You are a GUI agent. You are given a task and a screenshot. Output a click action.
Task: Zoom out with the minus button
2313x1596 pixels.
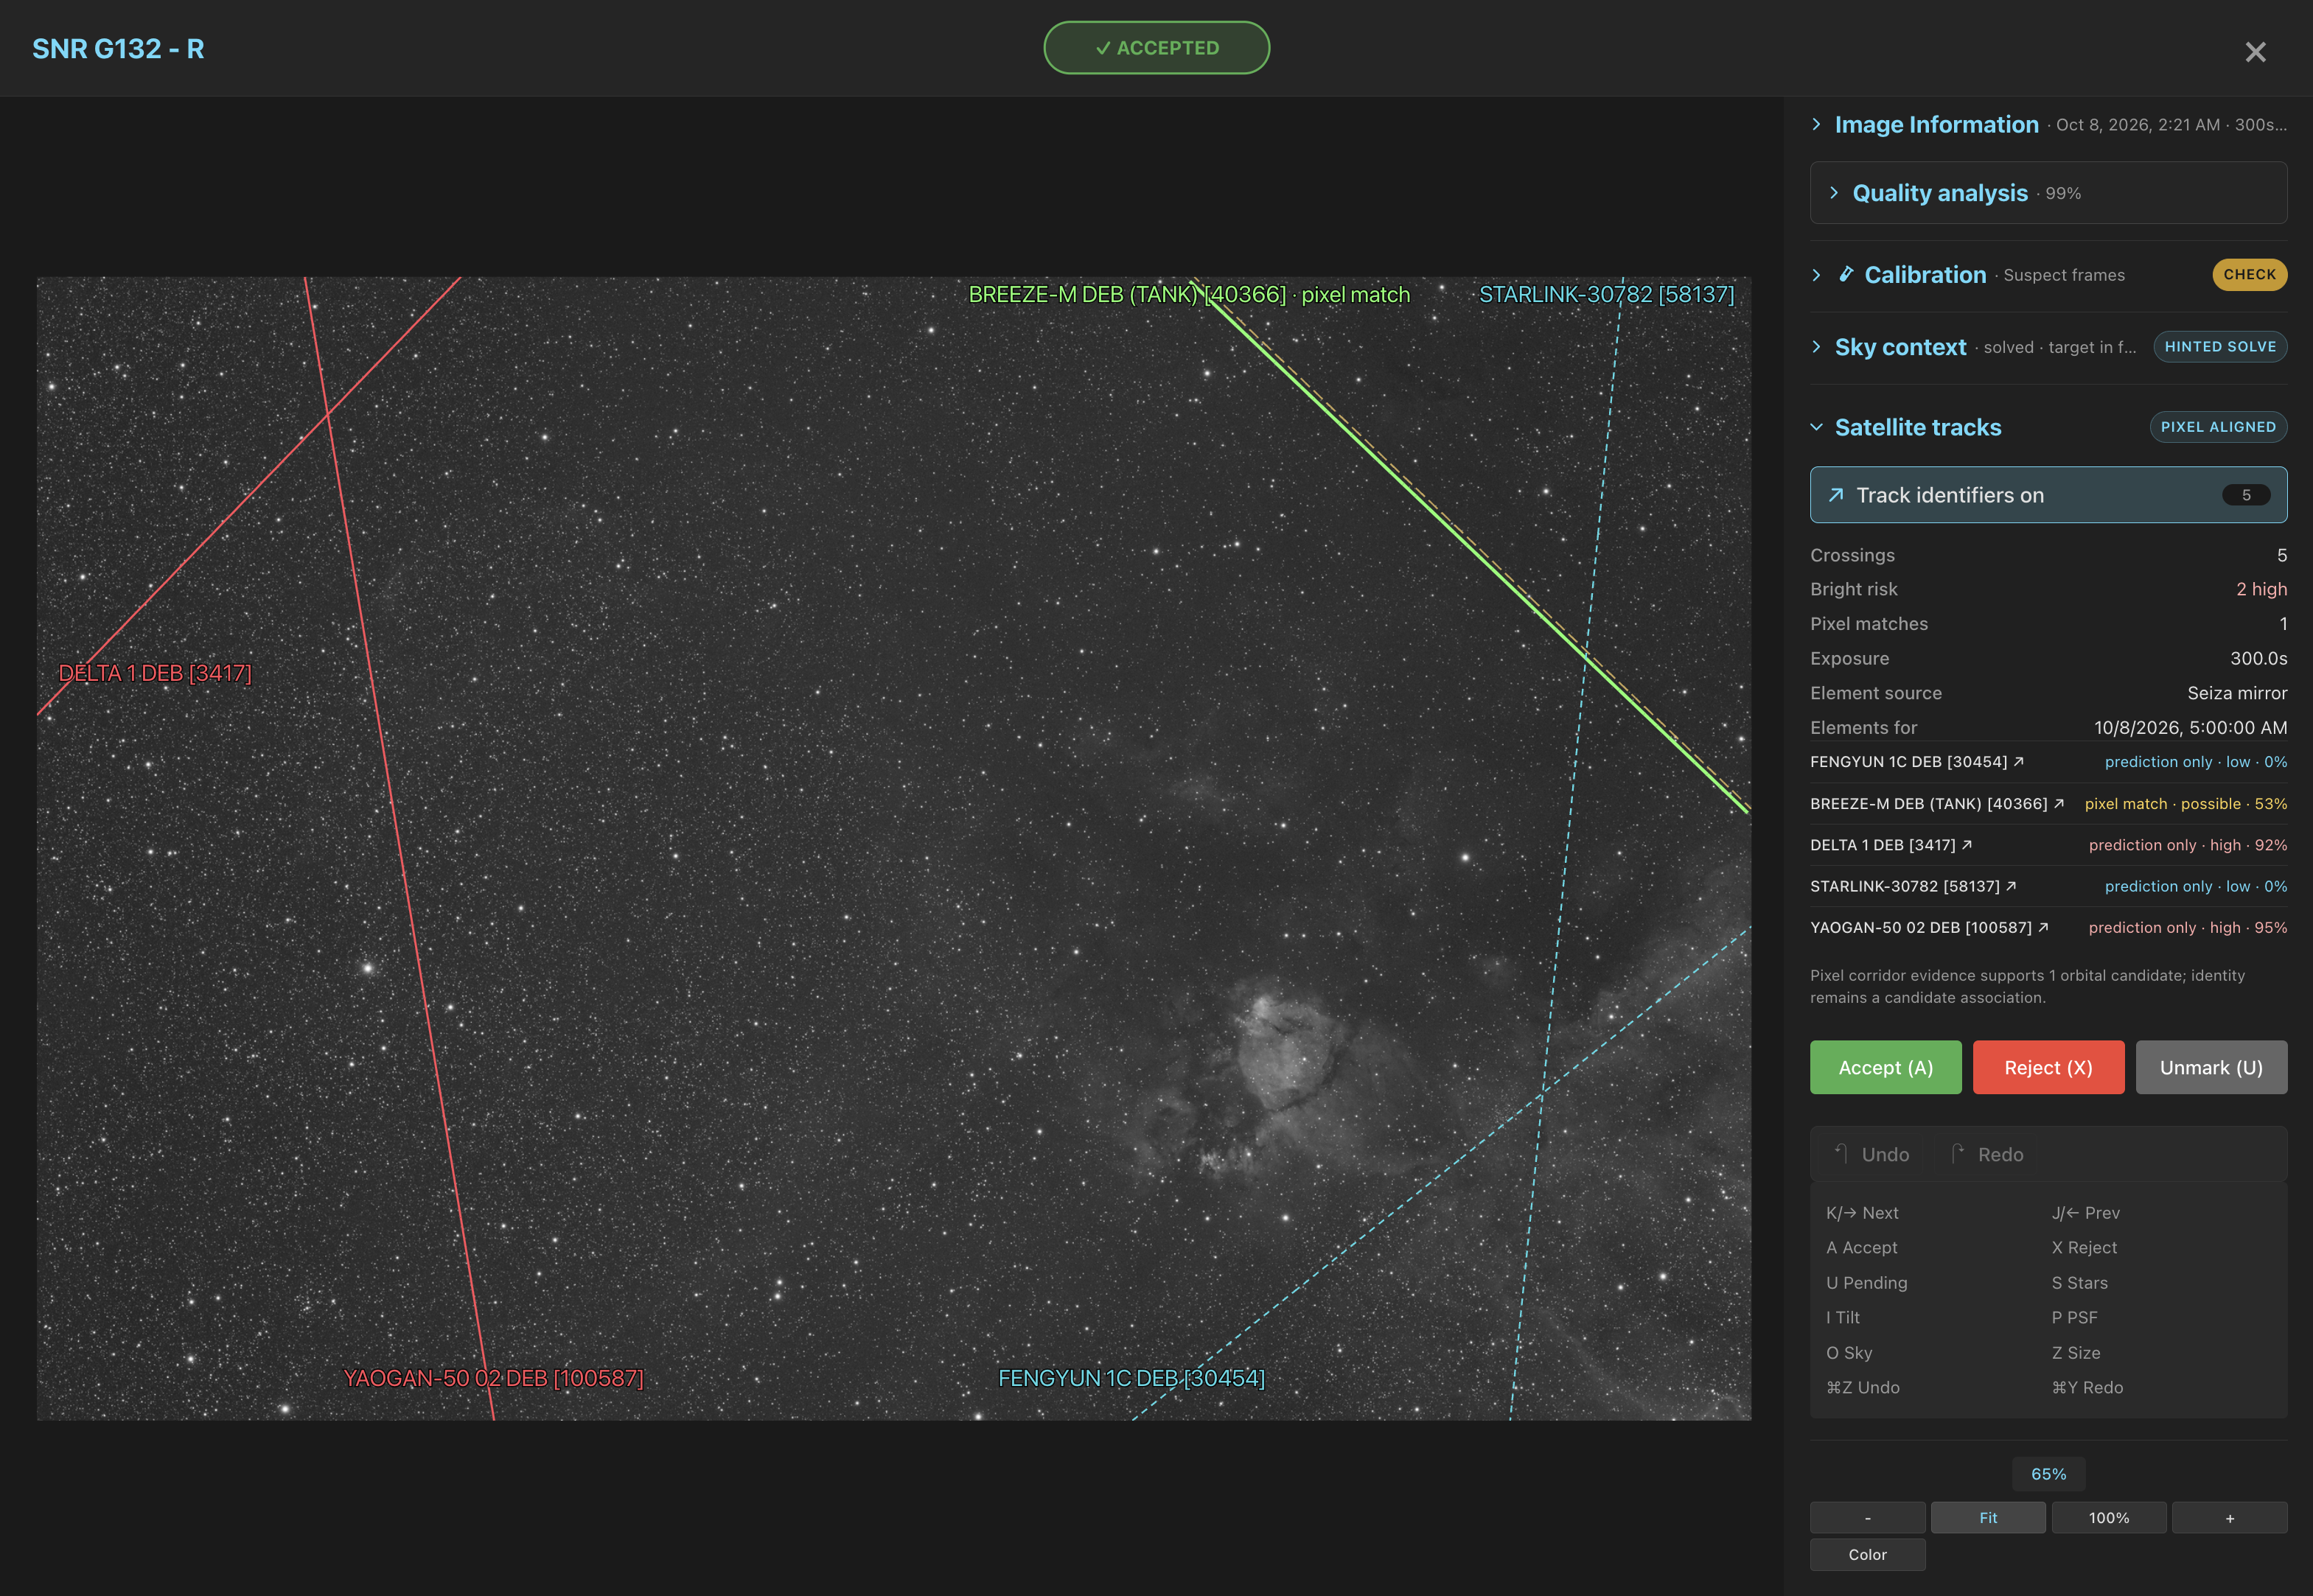point(1867,1518)
